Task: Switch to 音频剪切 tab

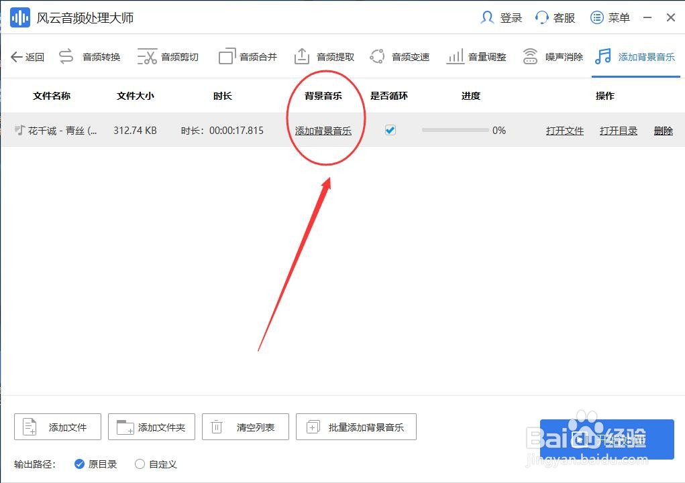Action: 168,57
